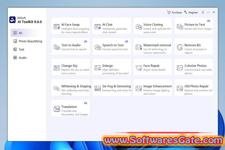Click 'Repair facial details' description
The width and height of the screenshot is (225, 150).
coord(154,70)
